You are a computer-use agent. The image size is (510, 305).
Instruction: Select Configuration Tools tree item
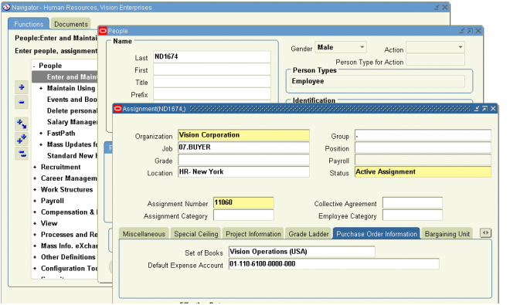pyautogui.click(x=69, y=269)
